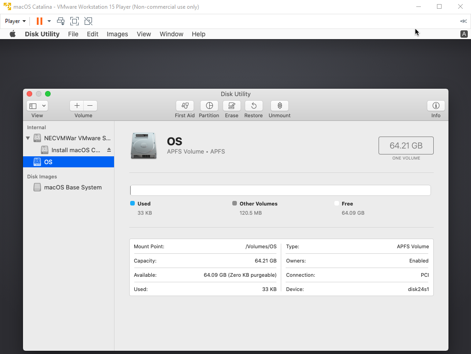Image resolution: width=471 pixels, height=354 pixels.
Task: Click the Disk Utility green zoom button
Action: coord(48,94)
